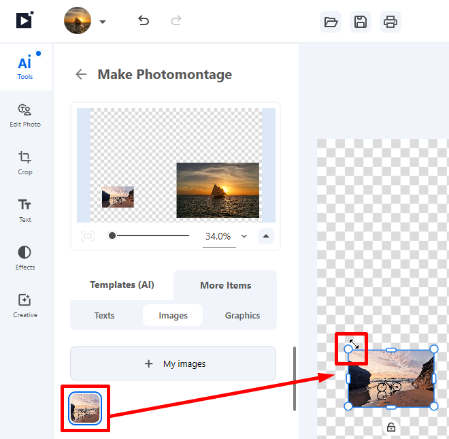Select the Texts sub-tab
449x439 pixels.
pos(105,316)
